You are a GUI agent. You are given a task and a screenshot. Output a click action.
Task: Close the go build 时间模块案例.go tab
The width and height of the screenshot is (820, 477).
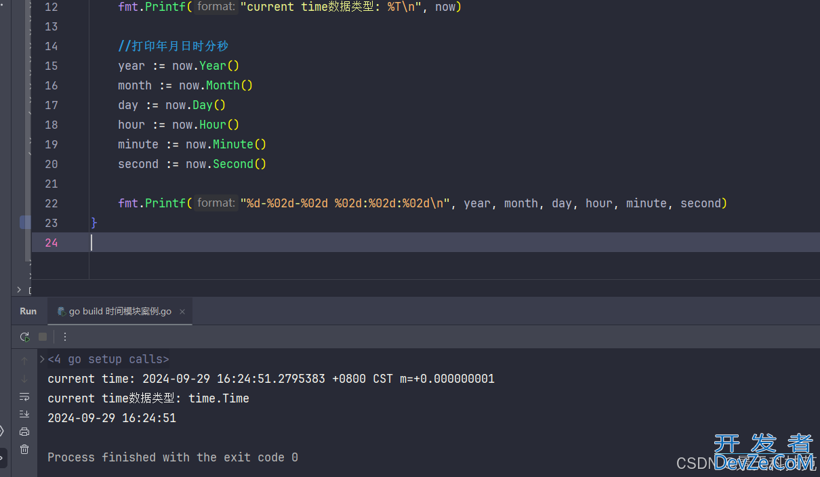tap(182, 312)
